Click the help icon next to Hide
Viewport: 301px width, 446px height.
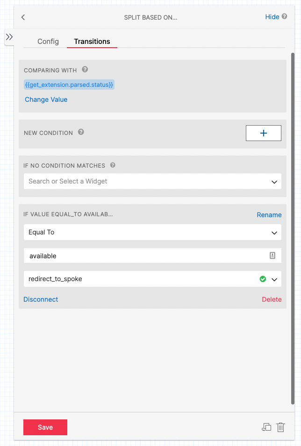click(x=286, y=16)
